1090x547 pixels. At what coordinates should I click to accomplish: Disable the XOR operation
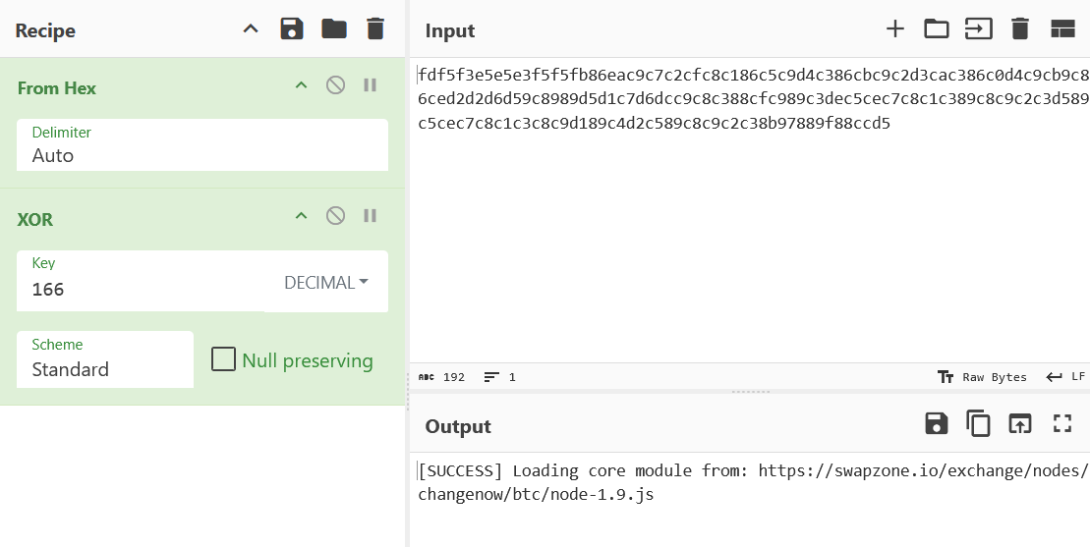[x=335, y=216]
